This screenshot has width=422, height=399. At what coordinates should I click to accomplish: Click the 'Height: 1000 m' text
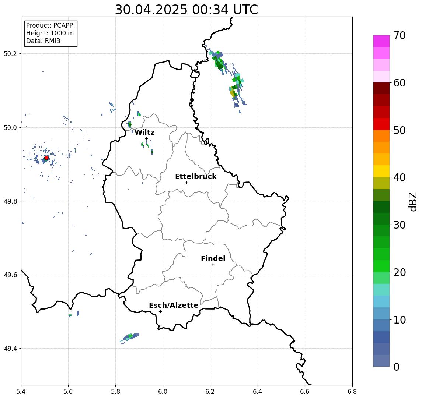coord(50,33)
